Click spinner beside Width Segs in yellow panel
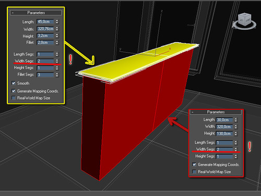The width and height of the screenshot is (261, 196). coord(57,61)
